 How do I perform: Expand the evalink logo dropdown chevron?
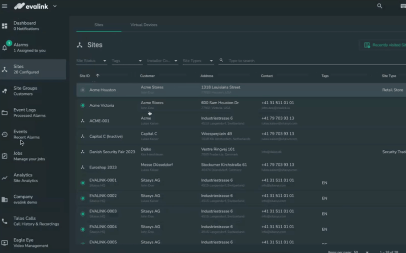55,6
